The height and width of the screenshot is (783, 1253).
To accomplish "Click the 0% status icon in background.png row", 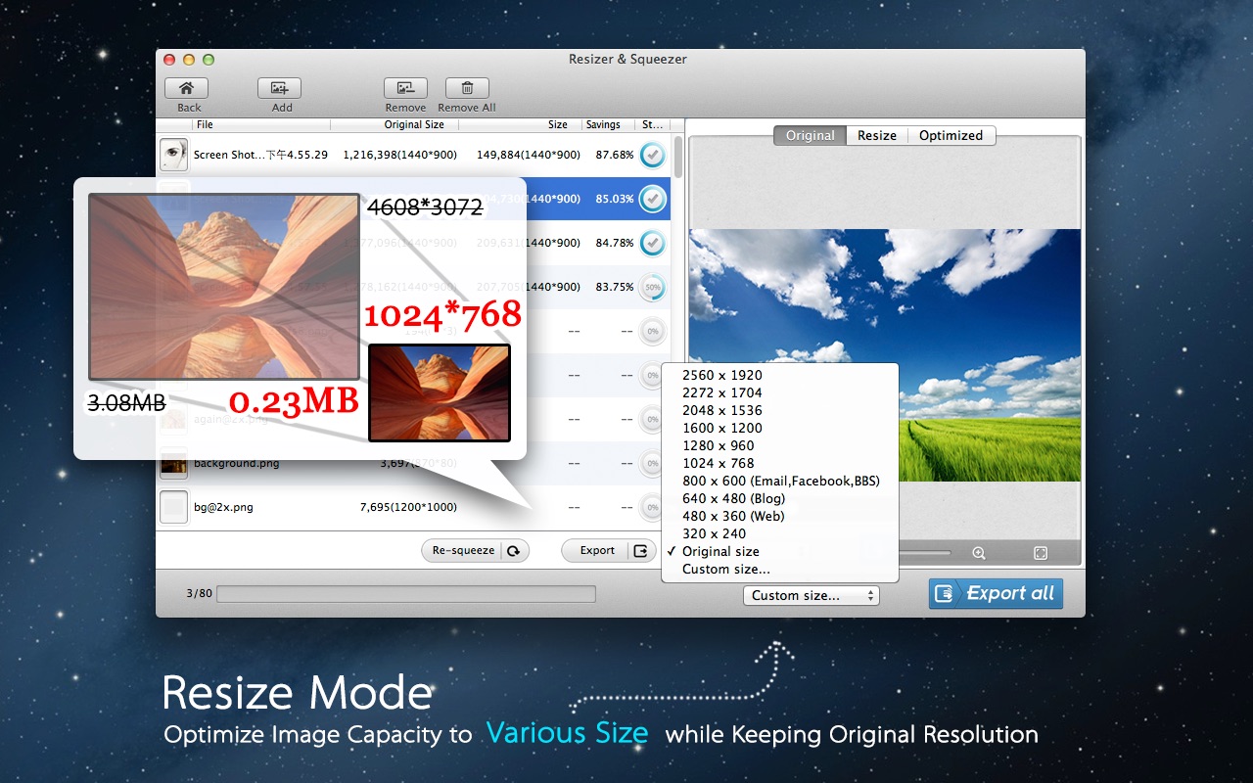I will coord(652,463).
